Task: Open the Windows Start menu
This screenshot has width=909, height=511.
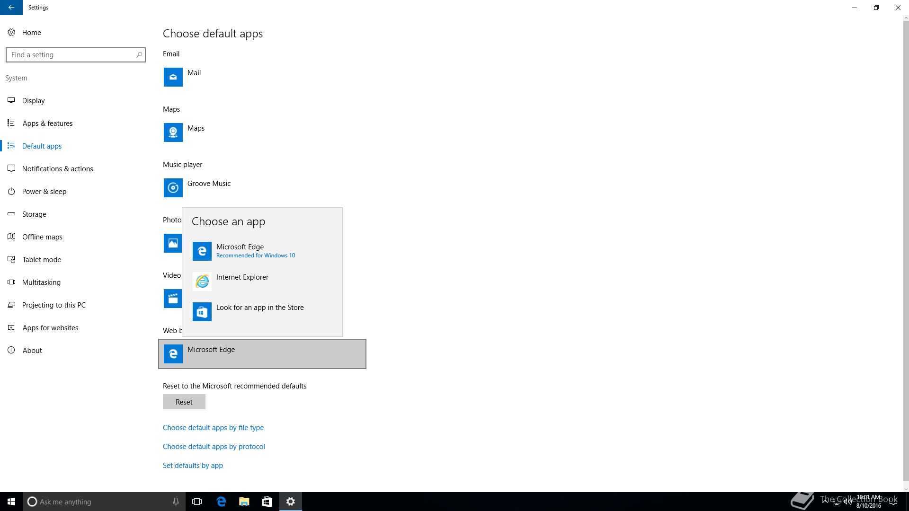Action: [x=11, y=502]
